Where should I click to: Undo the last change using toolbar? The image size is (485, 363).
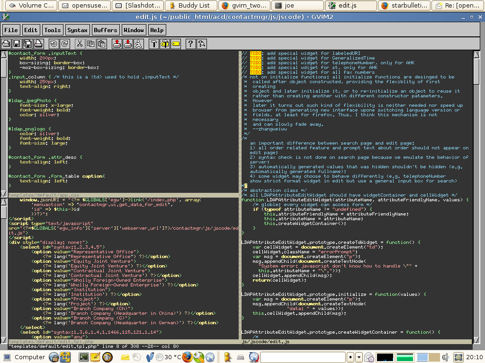click(x=54, y=44)
